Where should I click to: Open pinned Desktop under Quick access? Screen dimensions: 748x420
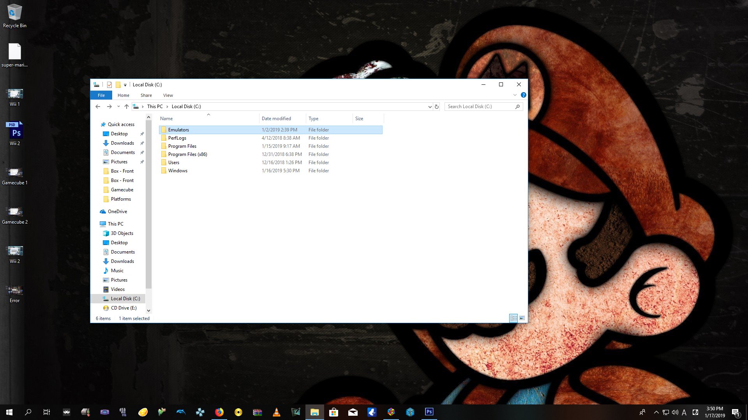(119, 134)
